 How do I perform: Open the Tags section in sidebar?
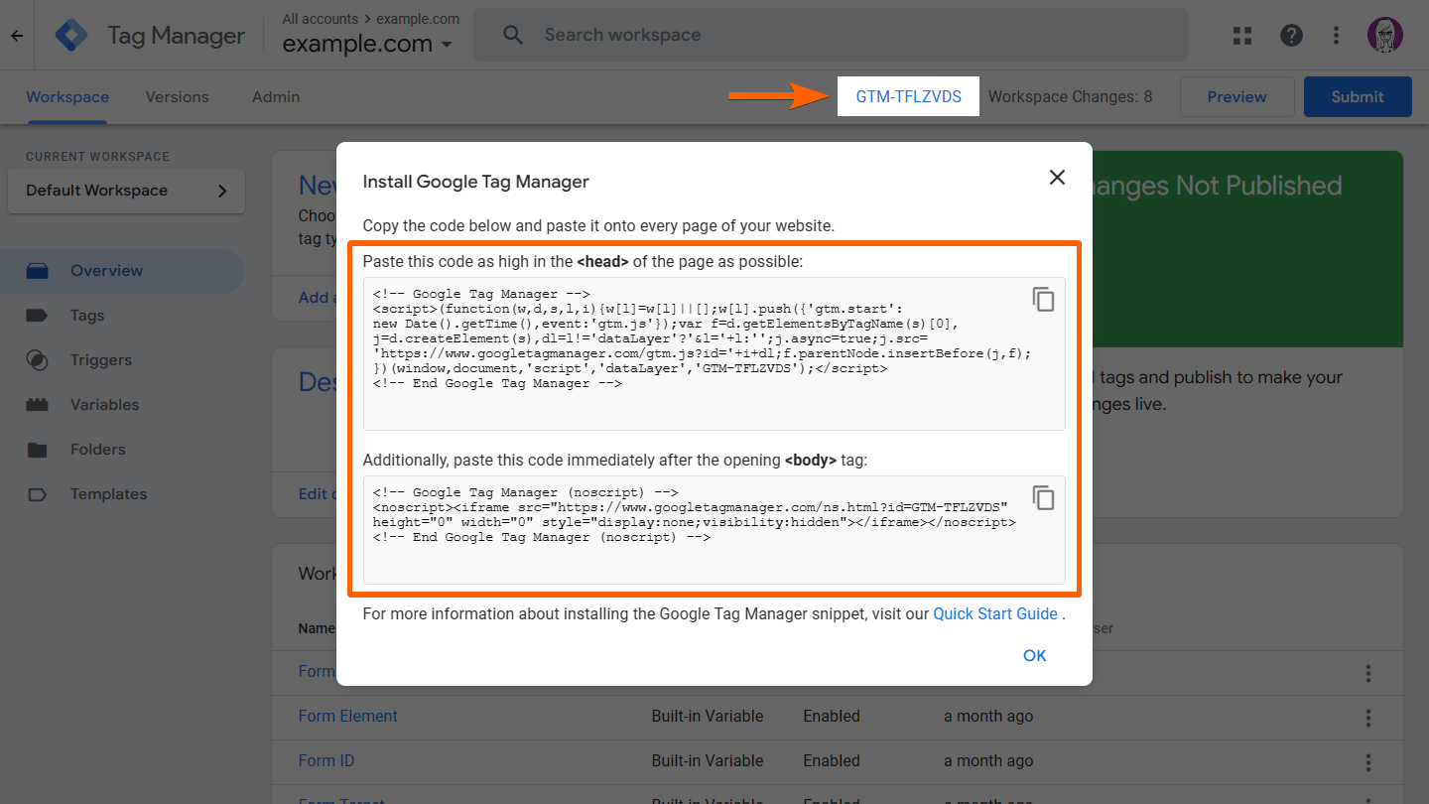tap(87, 316)
